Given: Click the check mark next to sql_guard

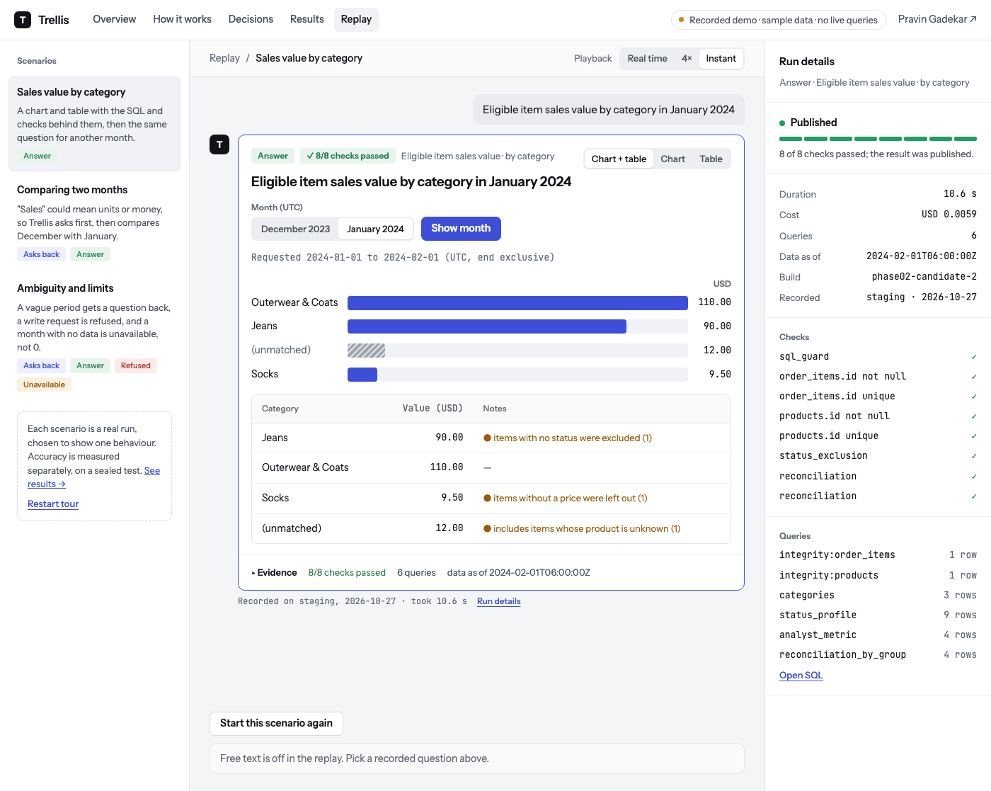Looking at the screenshot, I should 974,357.
